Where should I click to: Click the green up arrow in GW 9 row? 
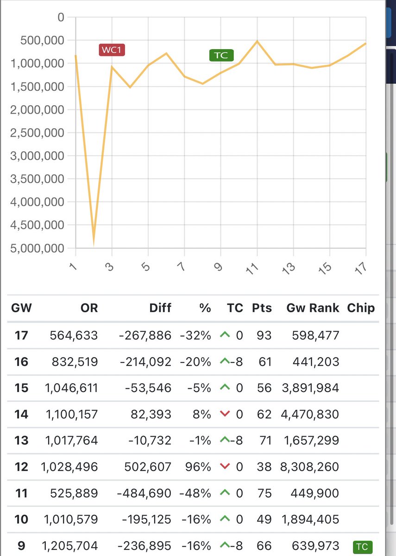point(226,545)
